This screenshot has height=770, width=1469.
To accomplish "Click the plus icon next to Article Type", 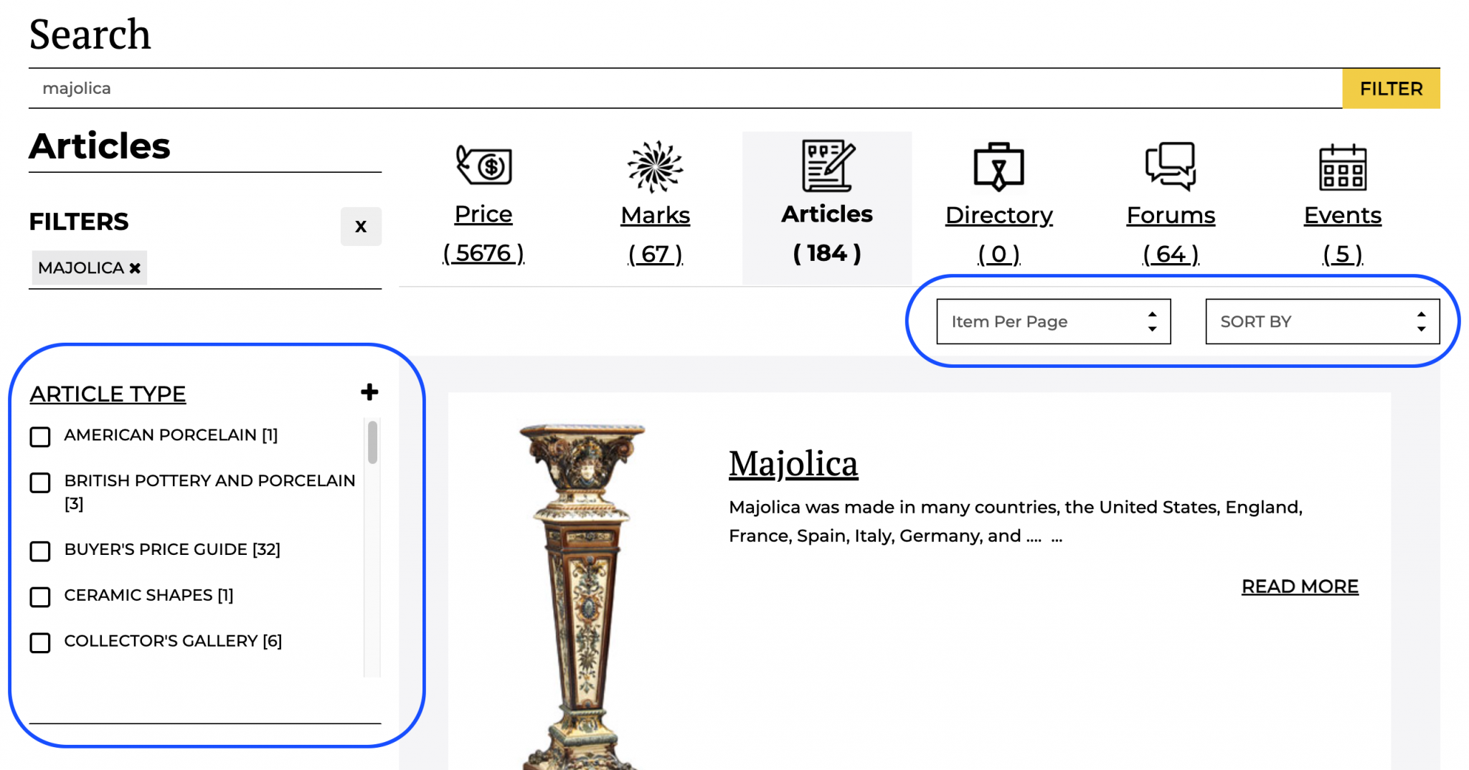I will pos(369,392).
